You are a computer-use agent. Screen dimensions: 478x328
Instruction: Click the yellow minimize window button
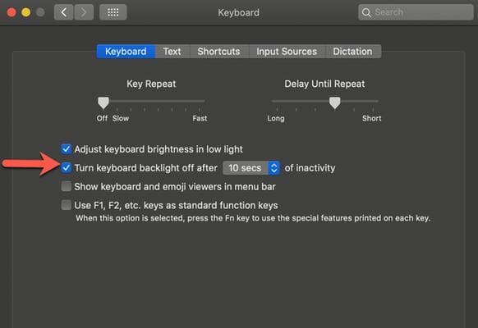click(x=26, y=12)
